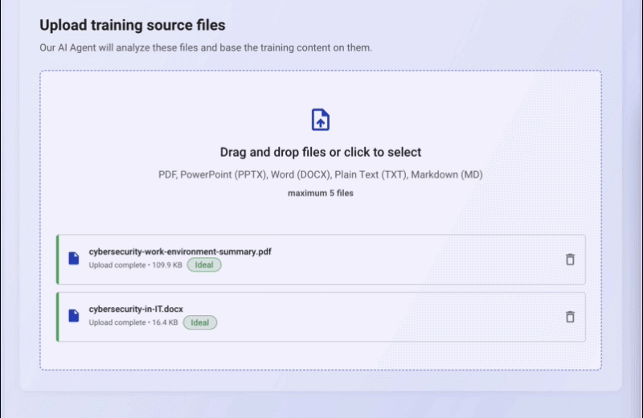Click the document icon beside the PDF file
Screen dimensions: 643x418
point(74,258)
